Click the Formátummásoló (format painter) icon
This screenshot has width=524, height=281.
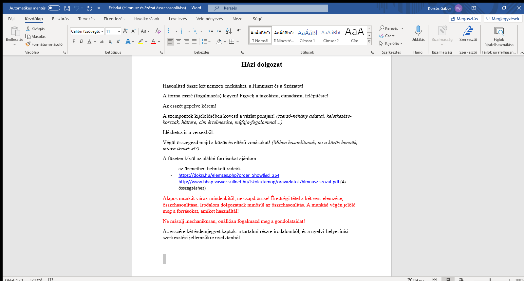click(28, 44)
